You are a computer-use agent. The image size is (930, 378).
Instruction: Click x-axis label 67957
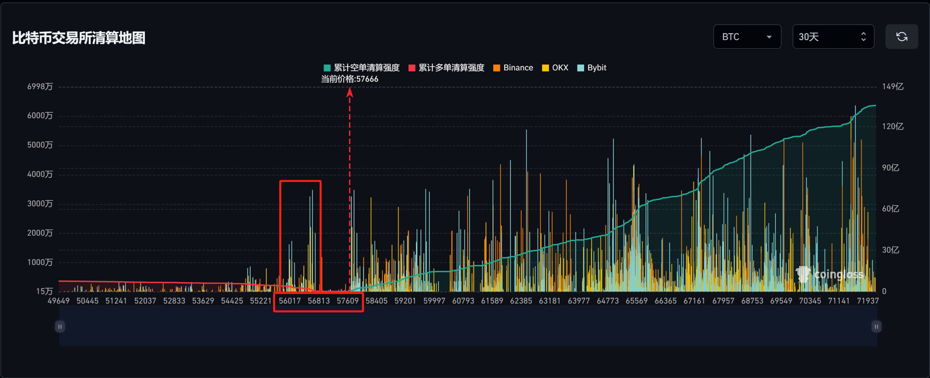click(723, 301)
